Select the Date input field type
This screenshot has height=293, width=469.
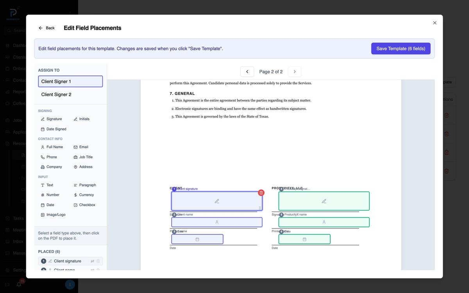tap(48, 205)
